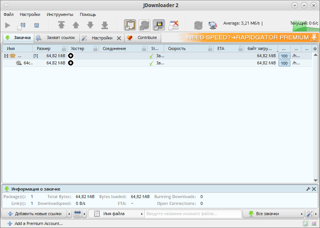Click the cleanup icon button in bottom bar
The height and width of the screenshot is (228, 320).
tap(78, 214)
